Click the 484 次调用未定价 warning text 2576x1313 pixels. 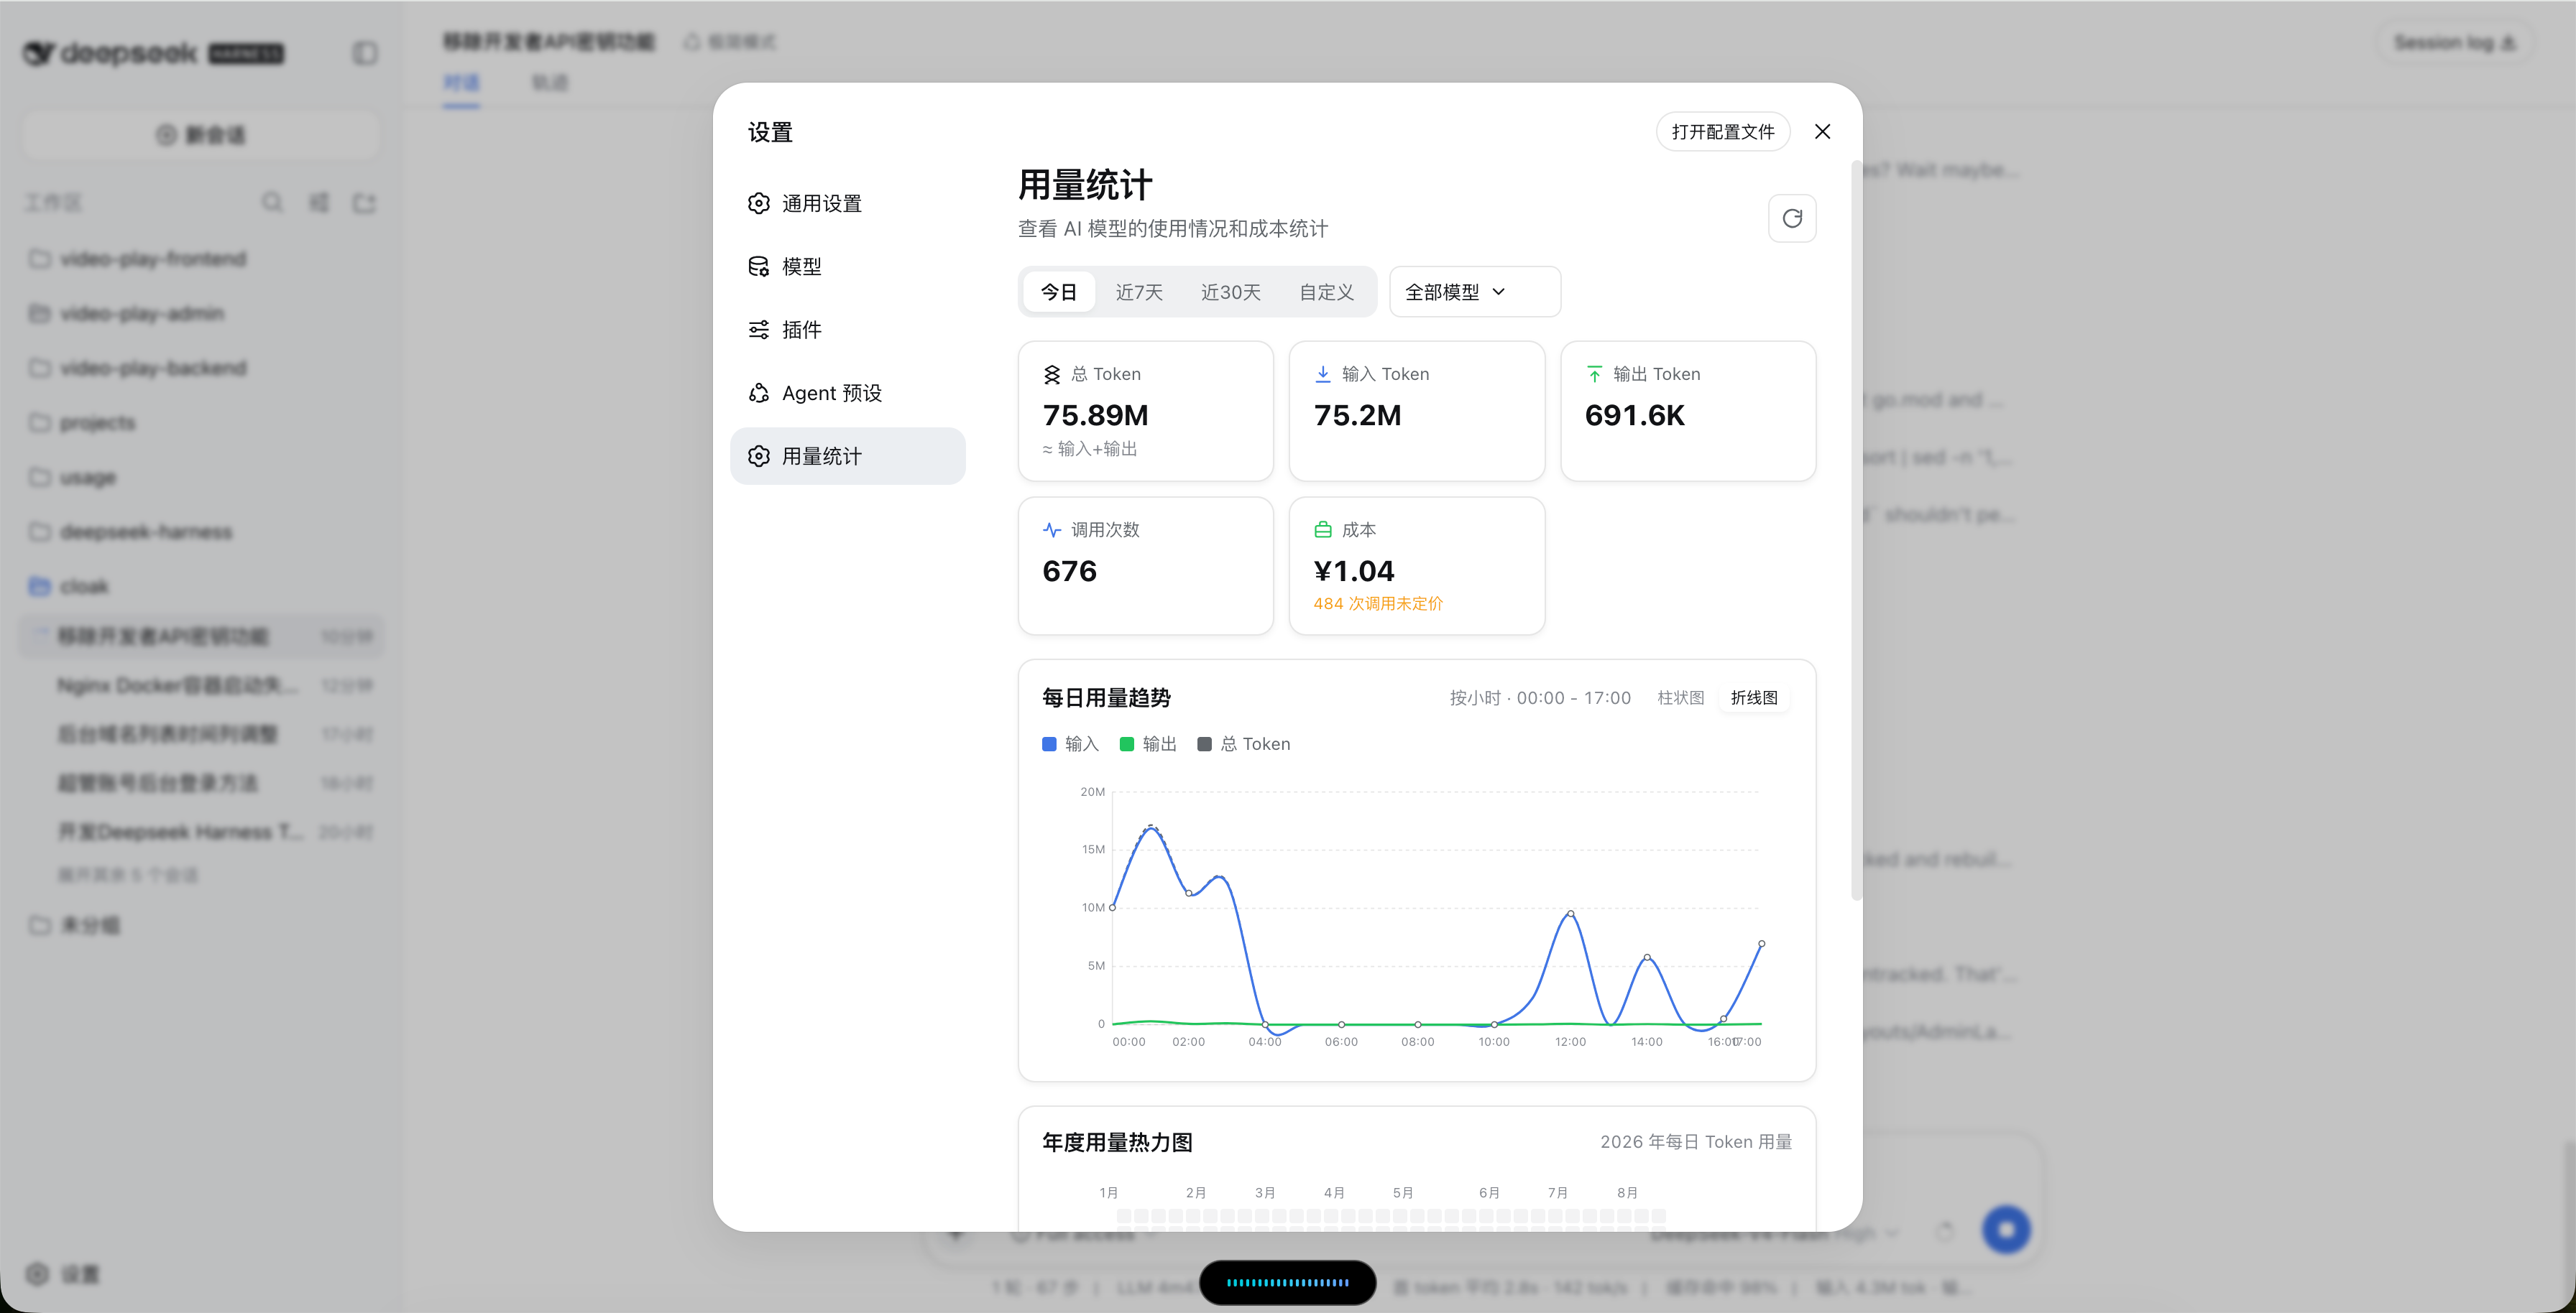(1378, 603)
